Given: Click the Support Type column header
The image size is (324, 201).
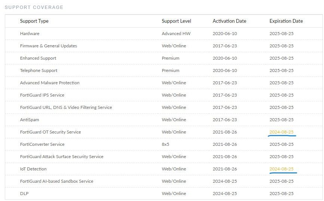Looking at the screenshot, I should tap(34, 21).
